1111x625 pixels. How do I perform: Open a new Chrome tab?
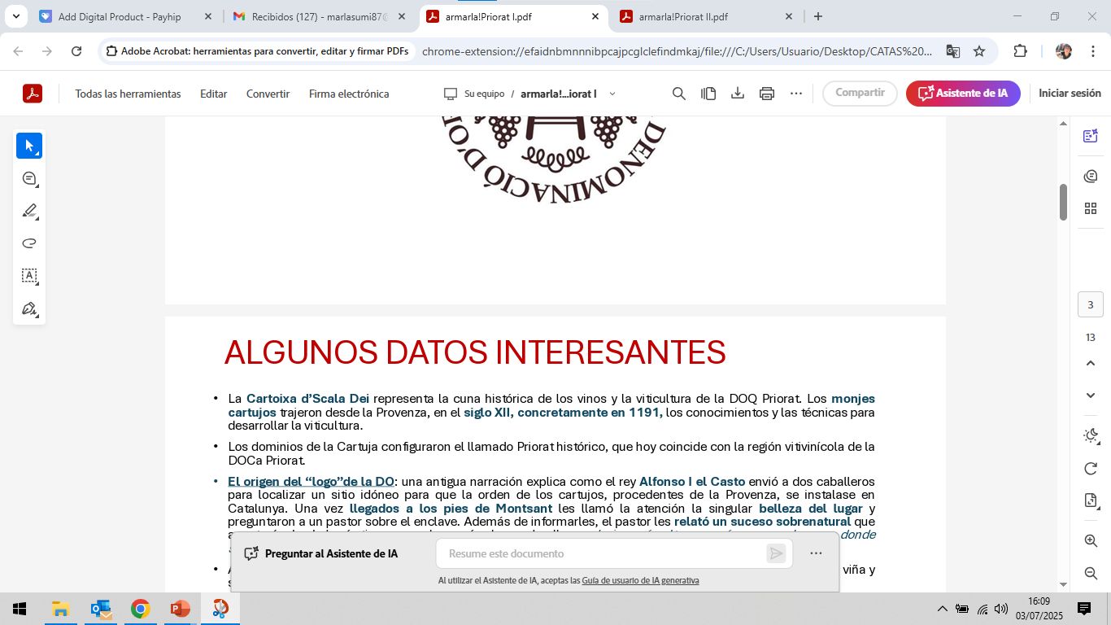818,16
